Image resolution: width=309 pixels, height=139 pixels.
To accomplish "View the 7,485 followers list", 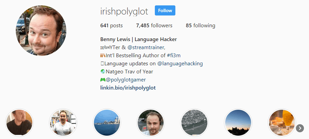I will pyautogui.click(x=154, y=26).
